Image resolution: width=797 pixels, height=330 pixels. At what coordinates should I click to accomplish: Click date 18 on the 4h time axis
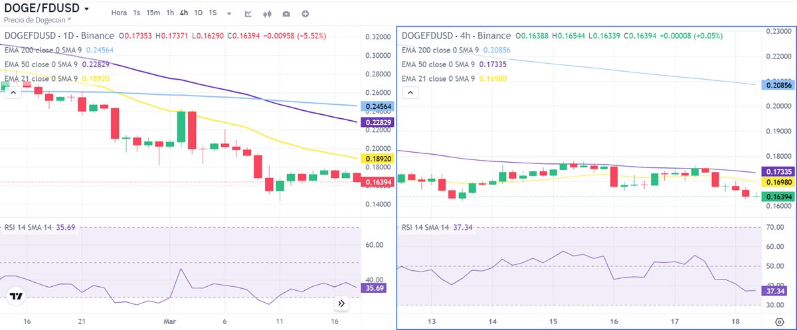735,321
